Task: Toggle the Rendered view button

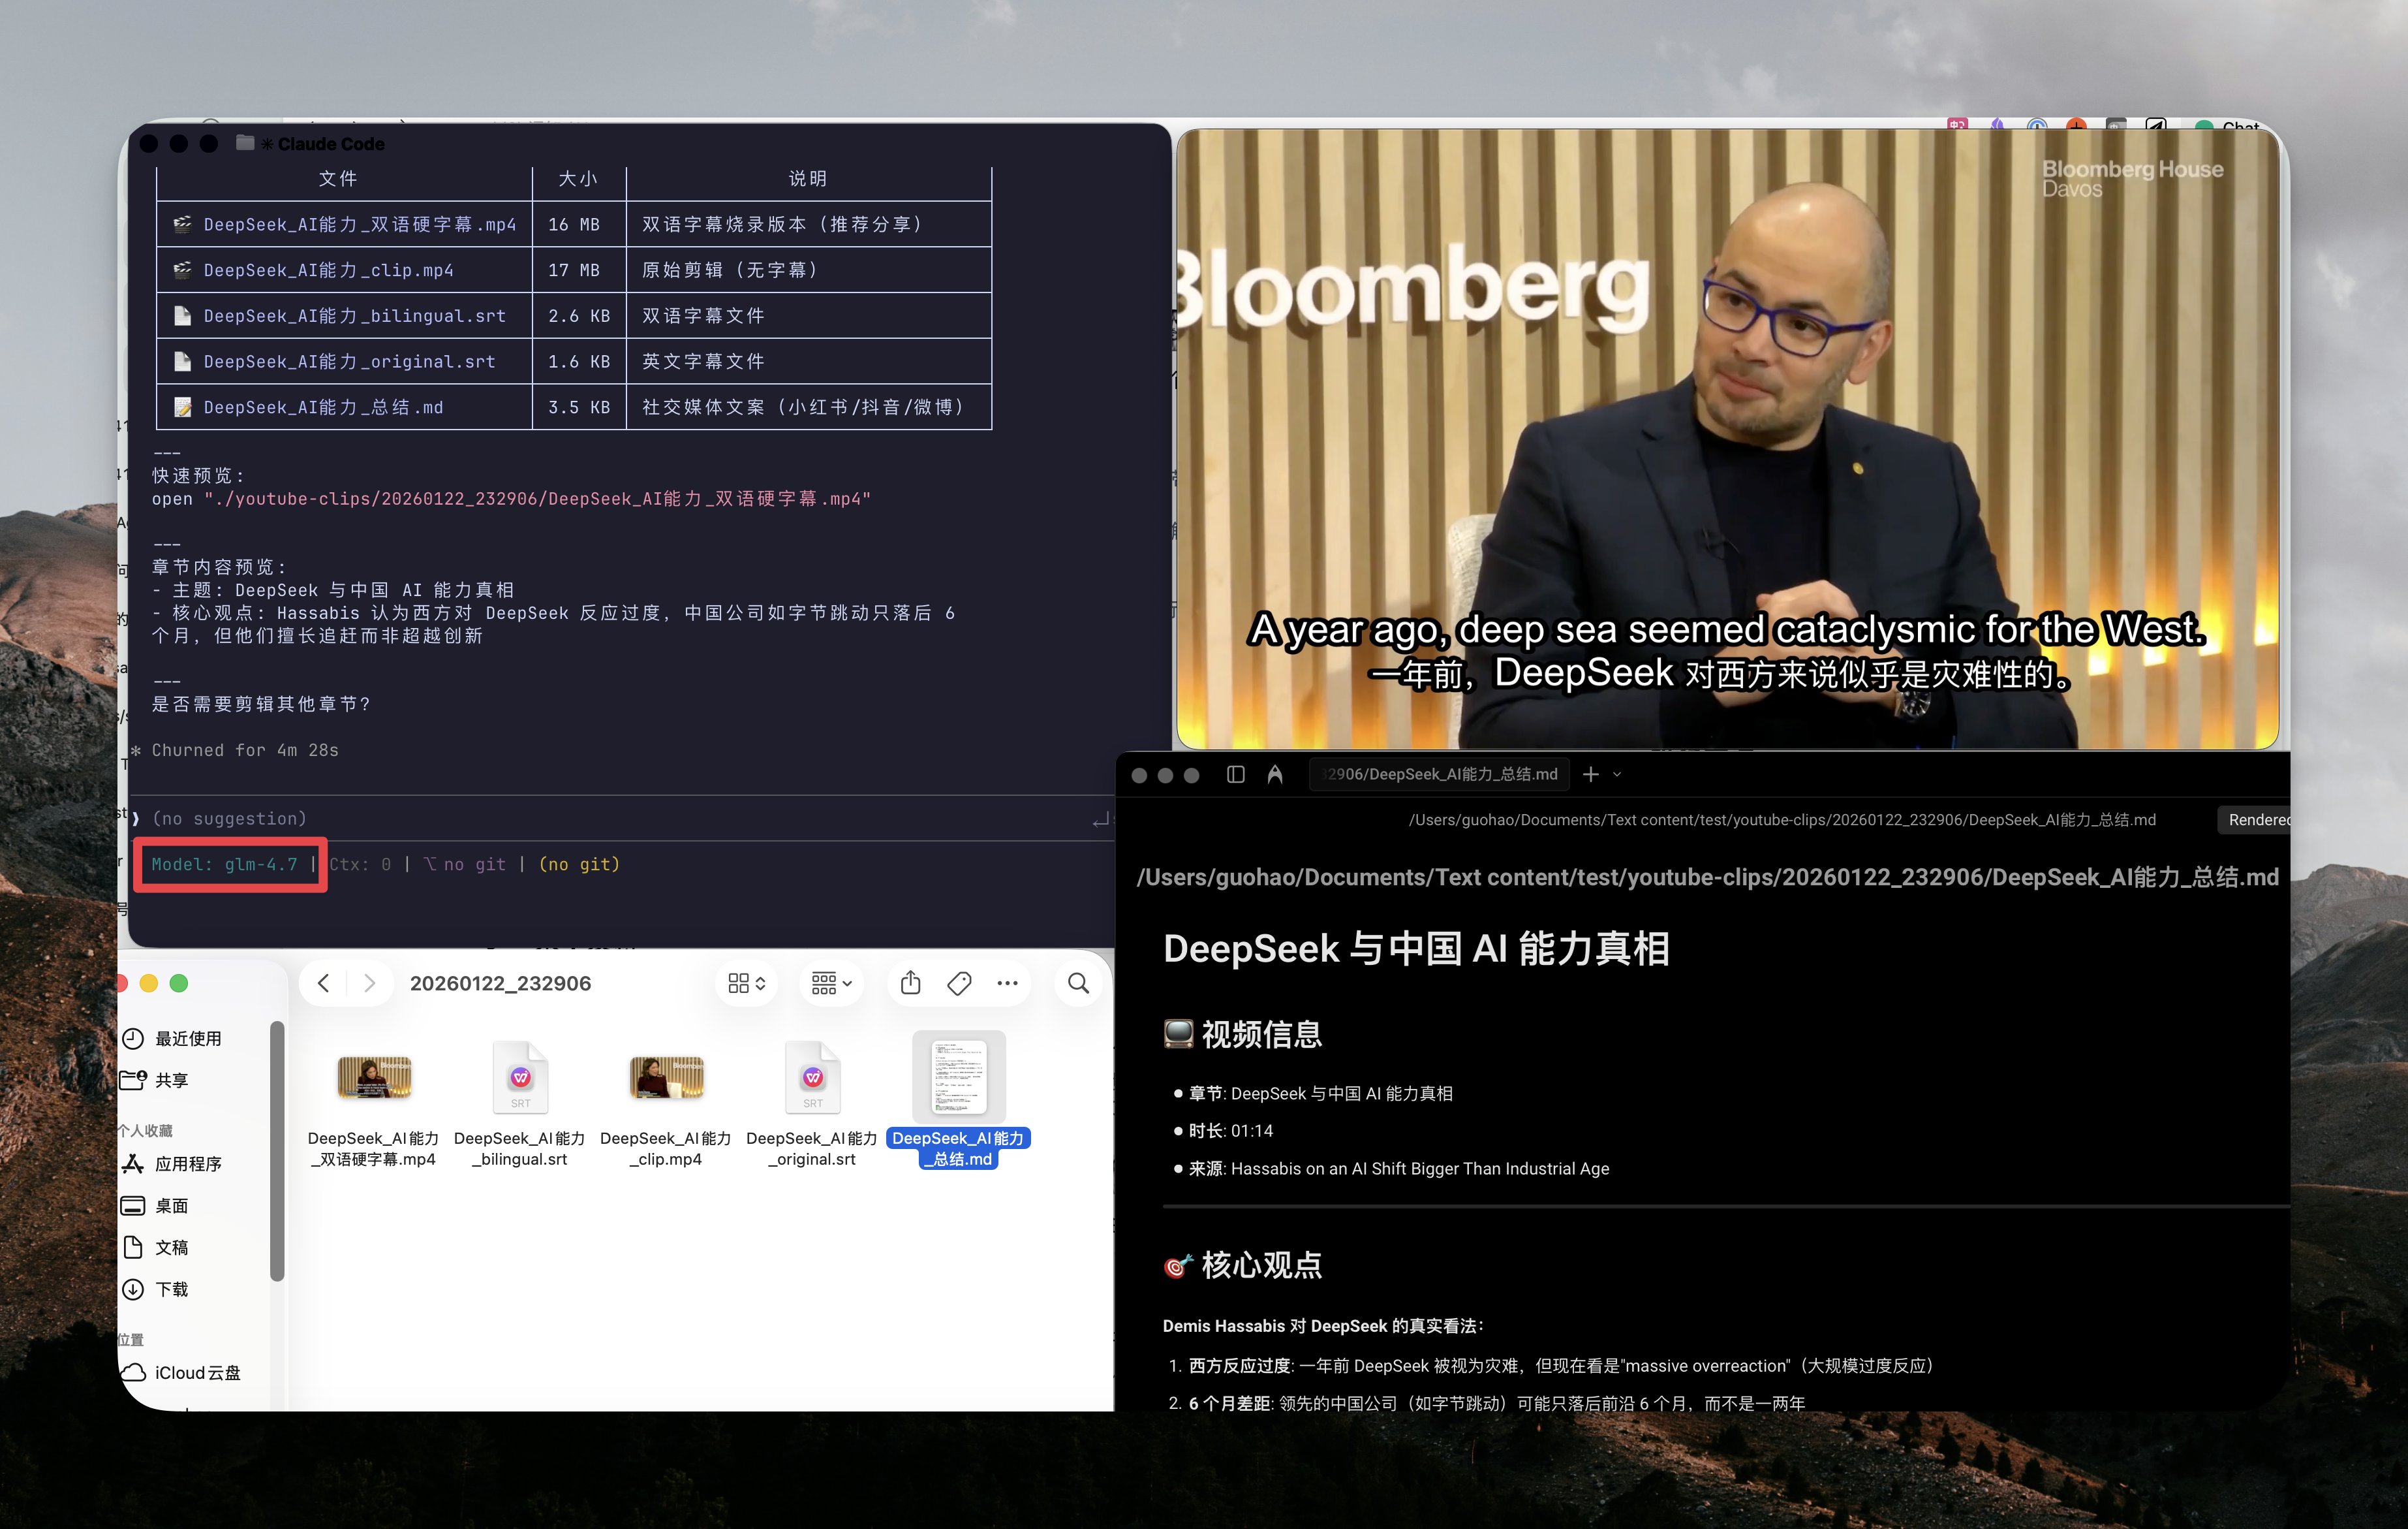Action: (2257, 819)
